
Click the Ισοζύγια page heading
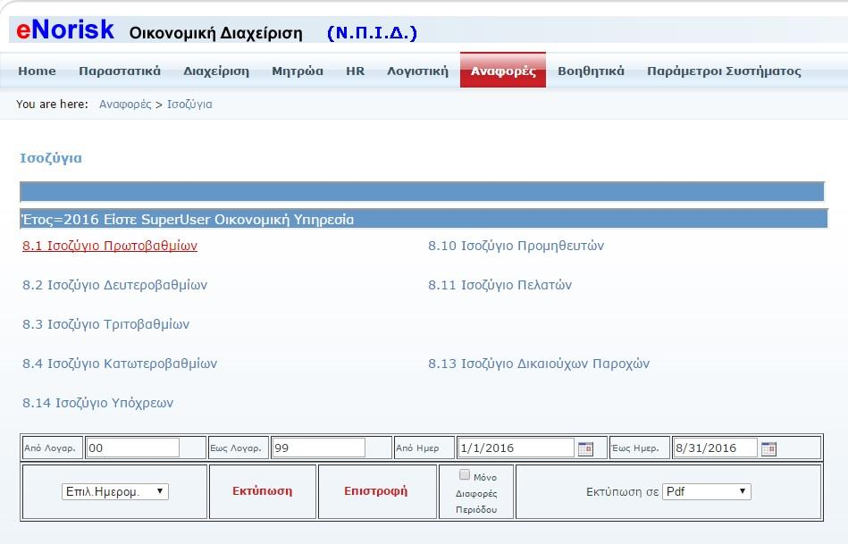coord(51,158)
